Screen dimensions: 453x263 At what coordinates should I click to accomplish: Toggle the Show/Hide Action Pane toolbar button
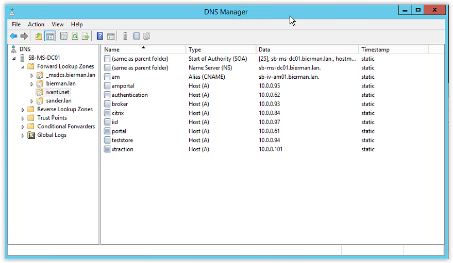pos(111,36)
